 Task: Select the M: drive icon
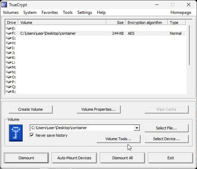click(x=9, y=67)
